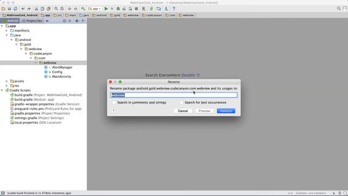Click the help question button in Rename dialog
Screen dimensions: 348x196
(114, 111)
